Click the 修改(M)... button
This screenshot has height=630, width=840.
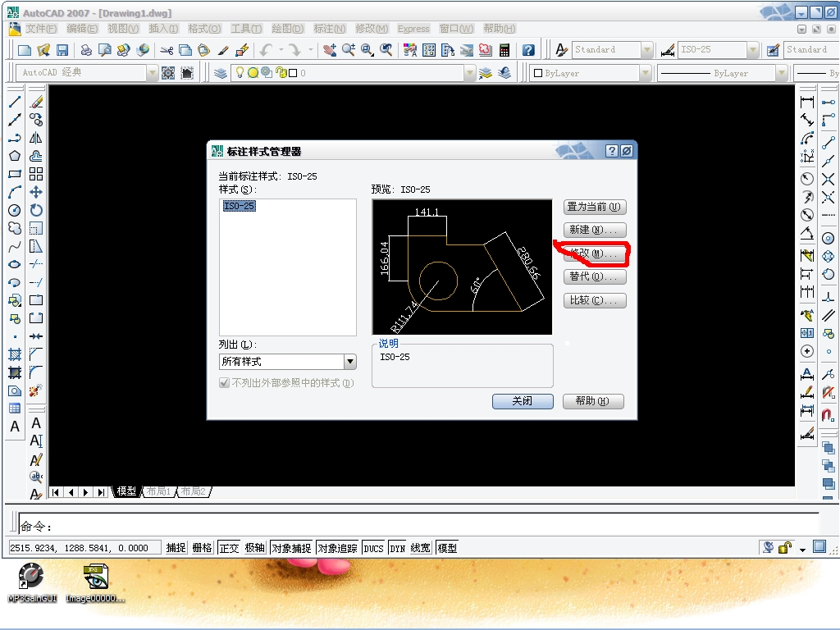coord(595,253)
